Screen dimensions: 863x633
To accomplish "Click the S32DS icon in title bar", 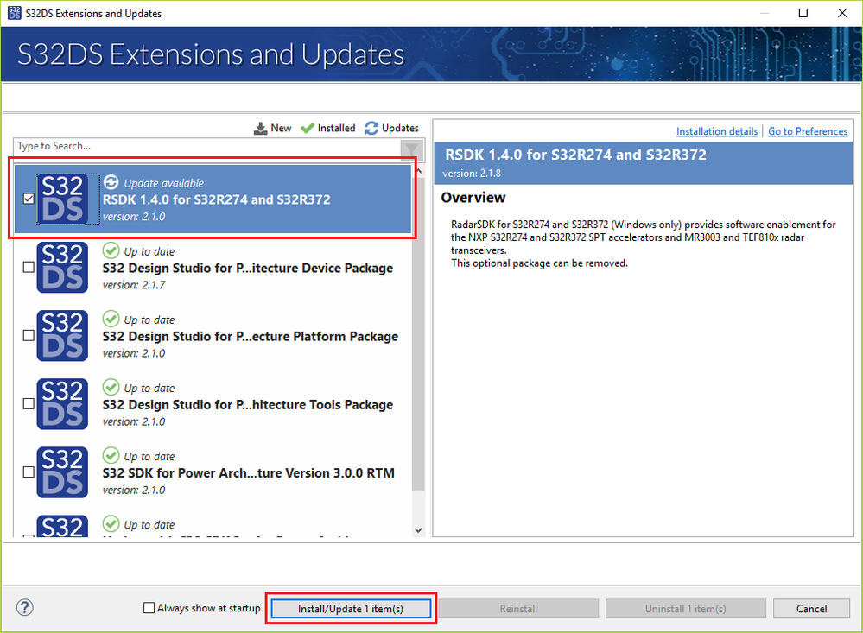I will pos(15,13).
